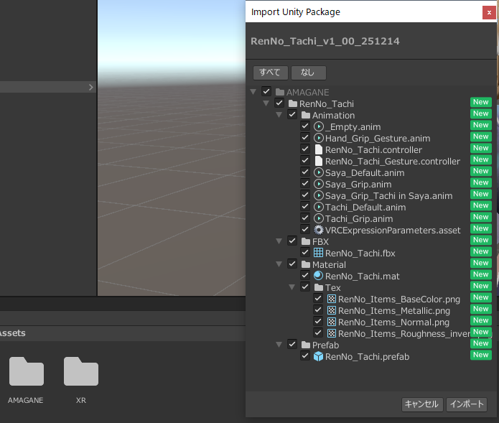This screenshot has width=499, height=423.
Task: Click the gear icon for VRCExpressionParameters.asset
Action: tap(319, 230)
